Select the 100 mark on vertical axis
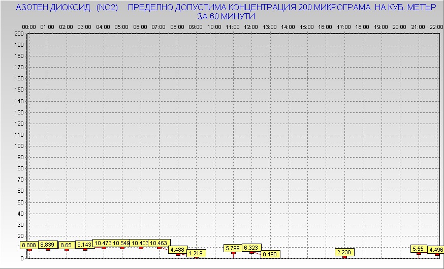 click(19, 146)
